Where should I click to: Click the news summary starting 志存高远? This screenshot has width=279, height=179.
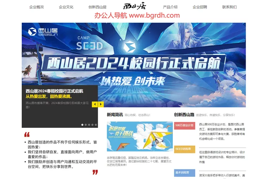tap(139, 161)
